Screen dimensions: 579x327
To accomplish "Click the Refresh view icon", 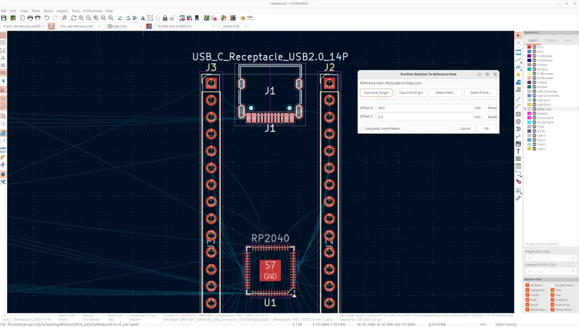I will (x=74, y=18).
